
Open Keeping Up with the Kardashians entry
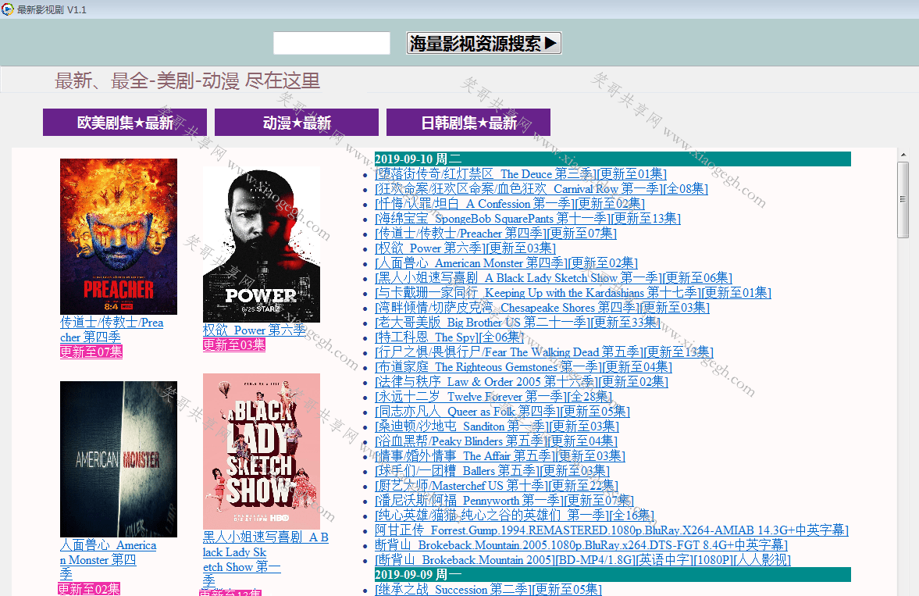tap(573, 293)
